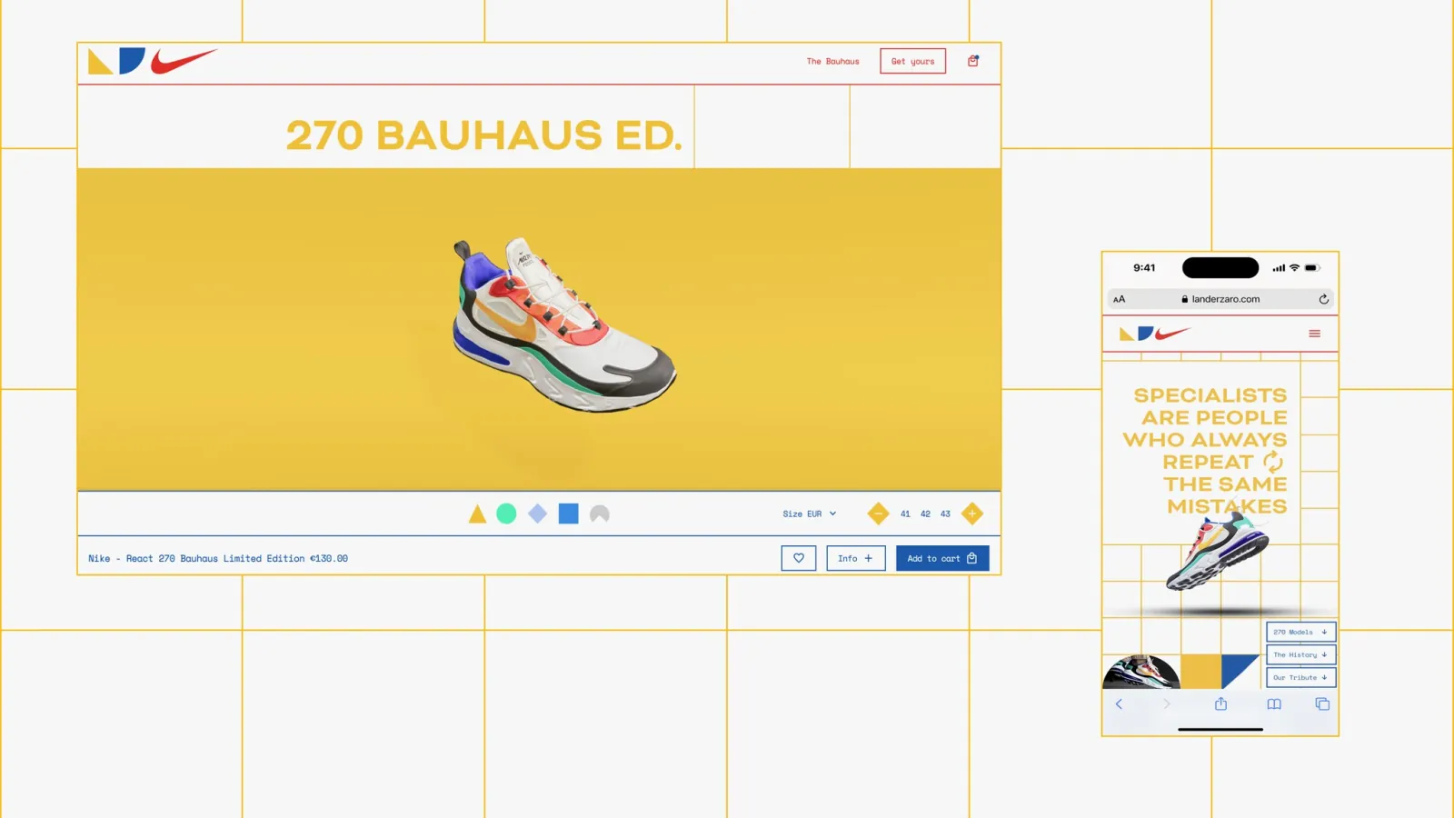1454x818 pixels.
Task: Open the AA reader options in Safari
Action: tap(1120, 299)
